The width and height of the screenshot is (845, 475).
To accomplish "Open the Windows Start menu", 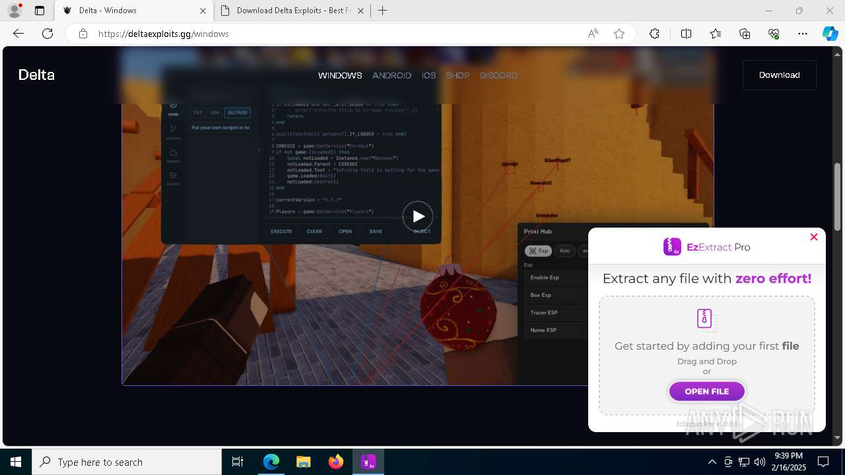I will (x=16, y=462).
